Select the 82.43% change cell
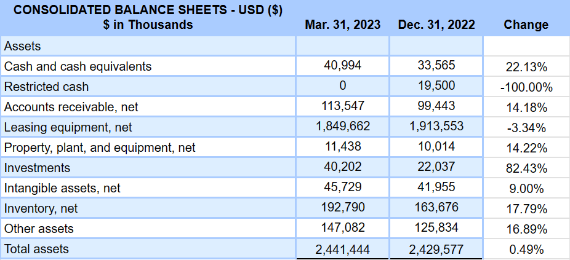Image resolution: width=570 pixels, height=260 pixels. [526, 168]
